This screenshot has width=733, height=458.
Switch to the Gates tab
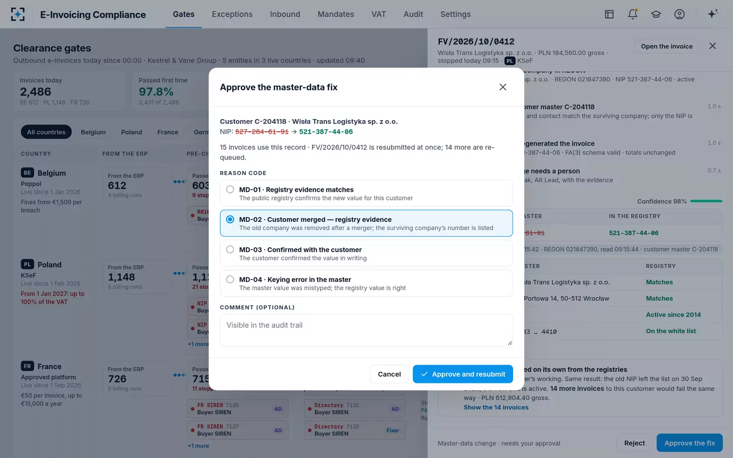pyautogui.click(x=184, y=14)
